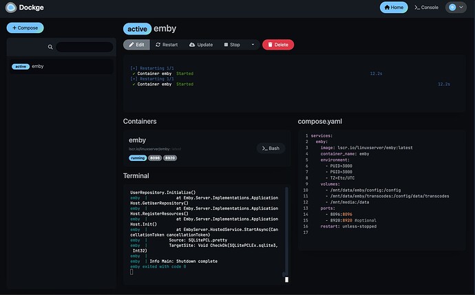Open port 8920 badge link
The width and height of the screenshot is (475, 295).
click(x=170, y=158)
